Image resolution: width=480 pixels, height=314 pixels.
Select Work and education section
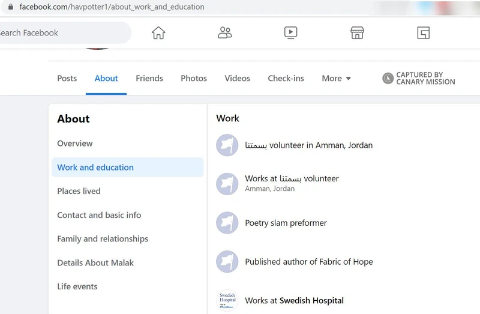(x=127, y=168)
